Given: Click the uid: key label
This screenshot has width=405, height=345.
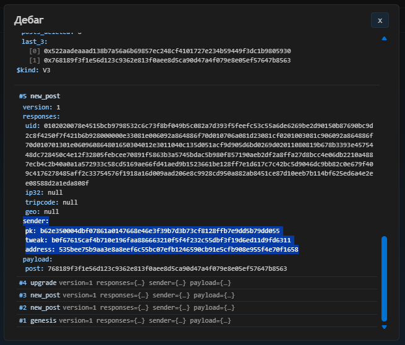Looking at the screenshot, I should coord(33,126).
